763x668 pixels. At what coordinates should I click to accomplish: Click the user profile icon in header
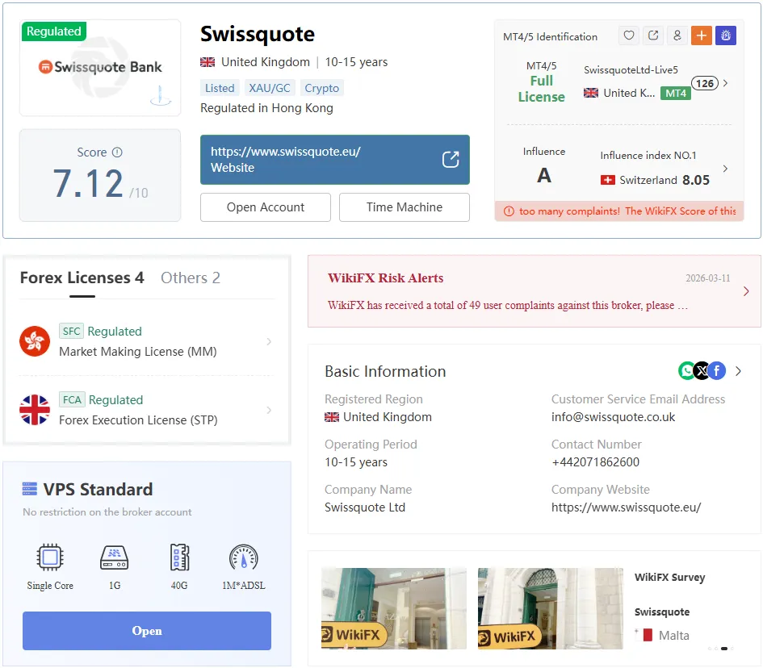click(677, 35)
